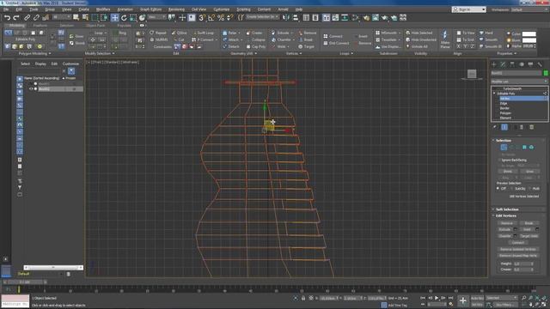Click the time slider handle
Viewport: 550px width, 309px height.
24,282
